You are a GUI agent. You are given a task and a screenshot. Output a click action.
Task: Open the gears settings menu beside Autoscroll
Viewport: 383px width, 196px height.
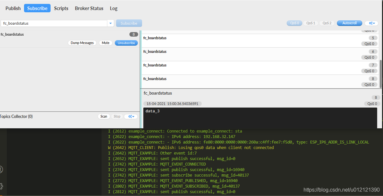372,23
